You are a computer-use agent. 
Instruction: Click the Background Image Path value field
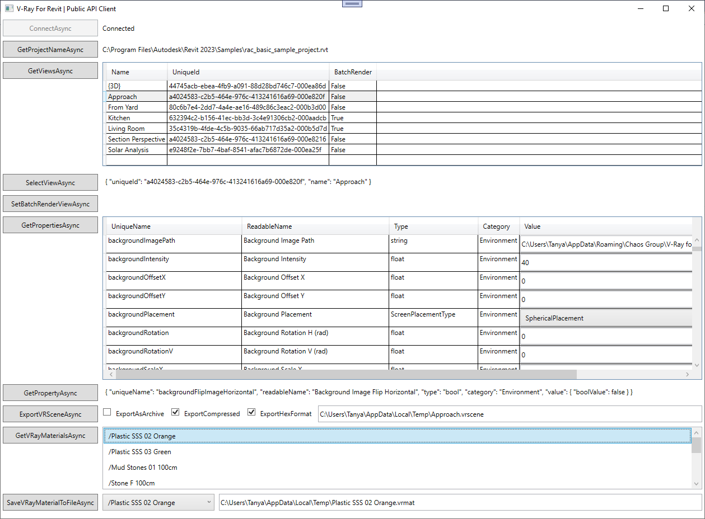[x=606, y=244]
